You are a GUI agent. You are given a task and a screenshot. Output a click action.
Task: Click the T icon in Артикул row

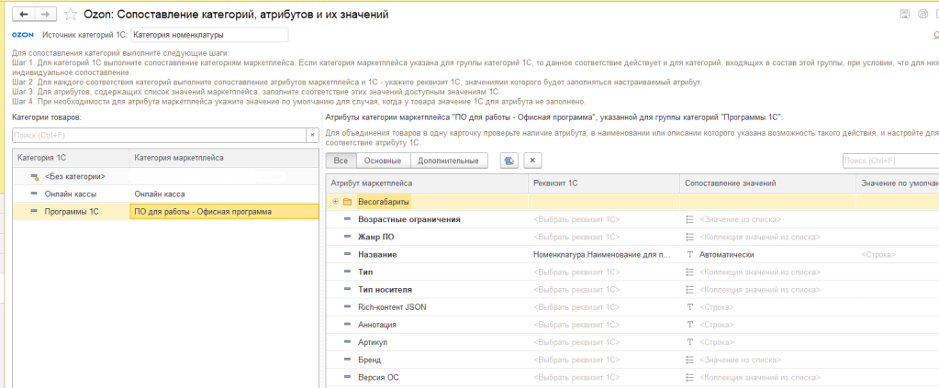tap(689, 342)
